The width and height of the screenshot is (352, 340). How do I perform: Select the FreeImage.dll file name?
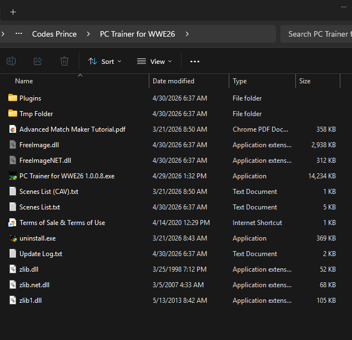tap(39, 145)
